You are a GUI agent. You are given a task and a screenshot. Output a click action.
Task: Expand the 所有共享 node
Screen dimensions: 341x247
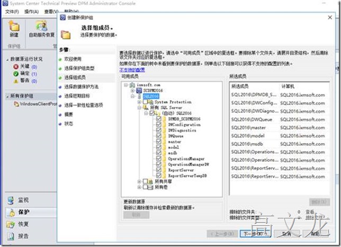click(139, 181)
